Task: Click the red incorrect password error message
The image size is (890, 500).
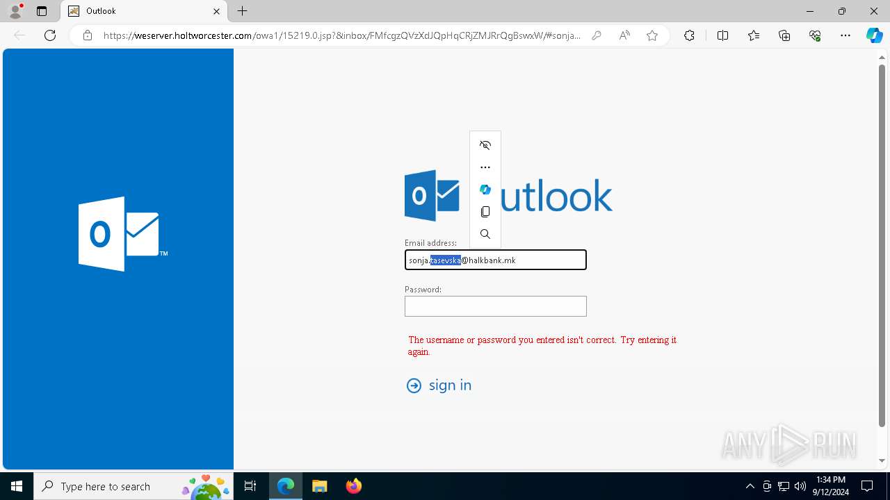Action: (542, 346)
